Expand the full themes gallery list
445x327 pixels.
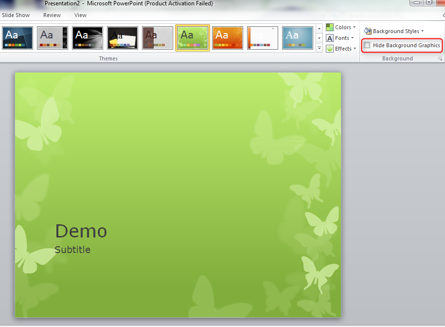pos(320,48)
